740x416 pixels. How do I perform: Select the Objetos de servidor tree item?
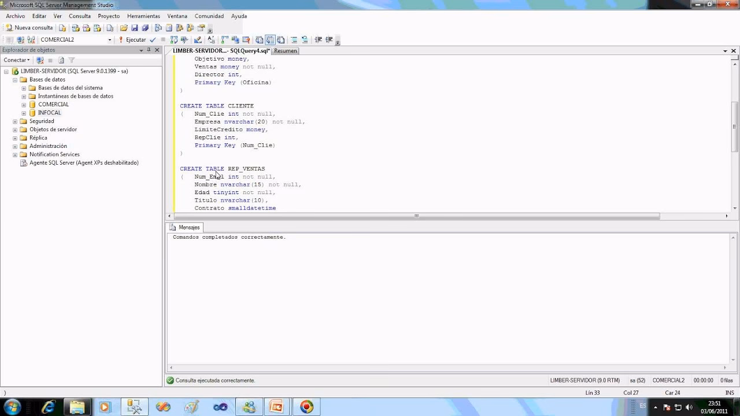click(x=53, y=129)
